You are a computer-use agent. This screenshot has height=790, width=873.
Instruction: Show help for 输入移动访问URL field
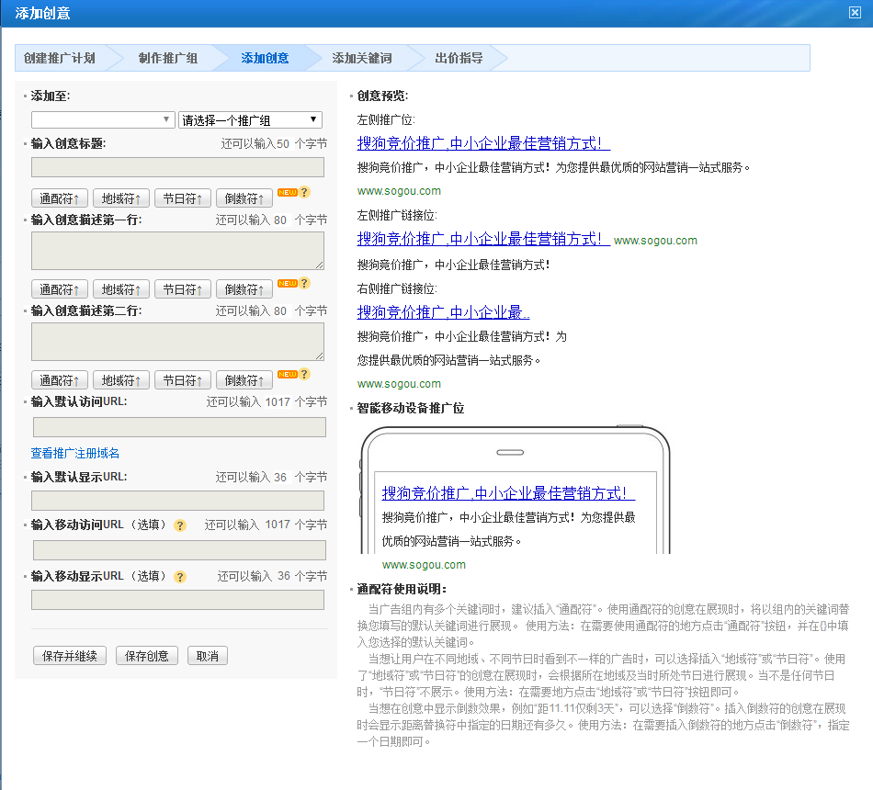180,525
